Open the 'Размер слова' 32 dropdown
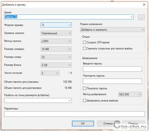This screenshot has width=149, height=131. coord(56,57)
